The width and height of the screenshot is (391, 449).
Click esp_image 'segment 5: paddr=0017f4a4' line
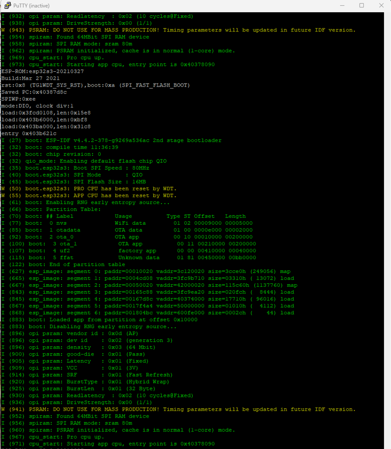pos(147,306)
